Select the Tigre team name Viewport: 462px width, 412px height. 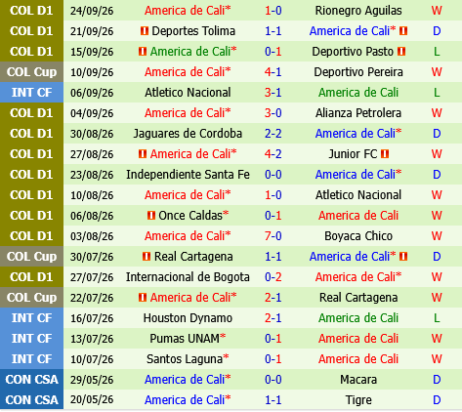(x=358, y=400)
